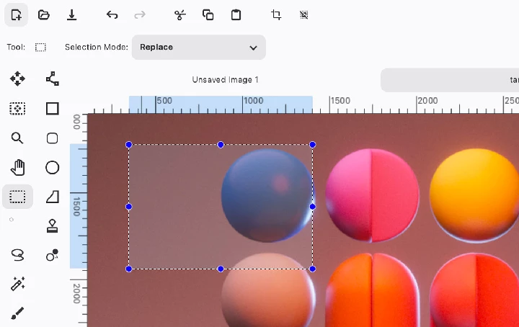
Task: Copy the selection
Action: (208, 14)
